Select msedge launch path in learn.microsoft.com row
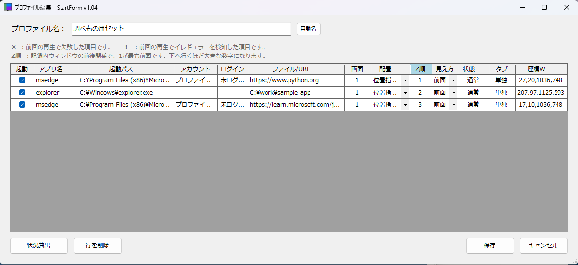The height and width of the screenshot is (265, 578). tap(125, 105)
